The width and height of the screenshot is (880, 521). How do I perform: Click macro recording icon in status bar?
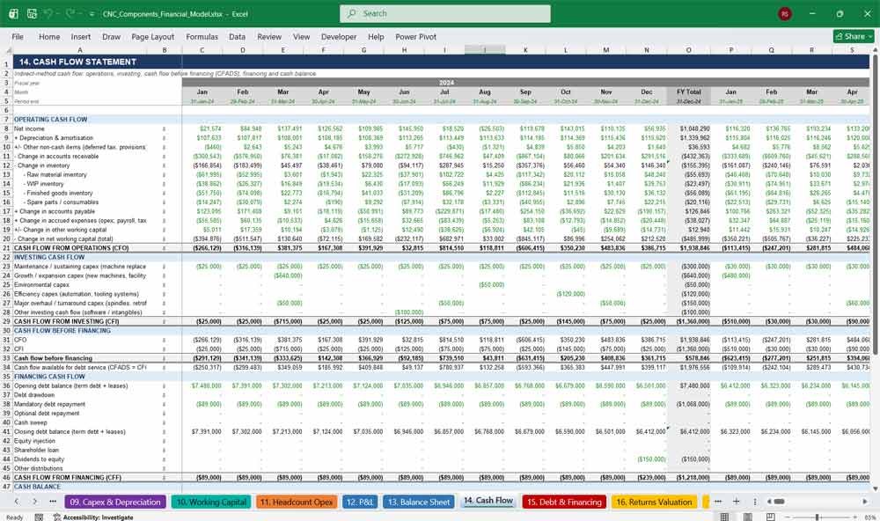(x=39, y=517)
